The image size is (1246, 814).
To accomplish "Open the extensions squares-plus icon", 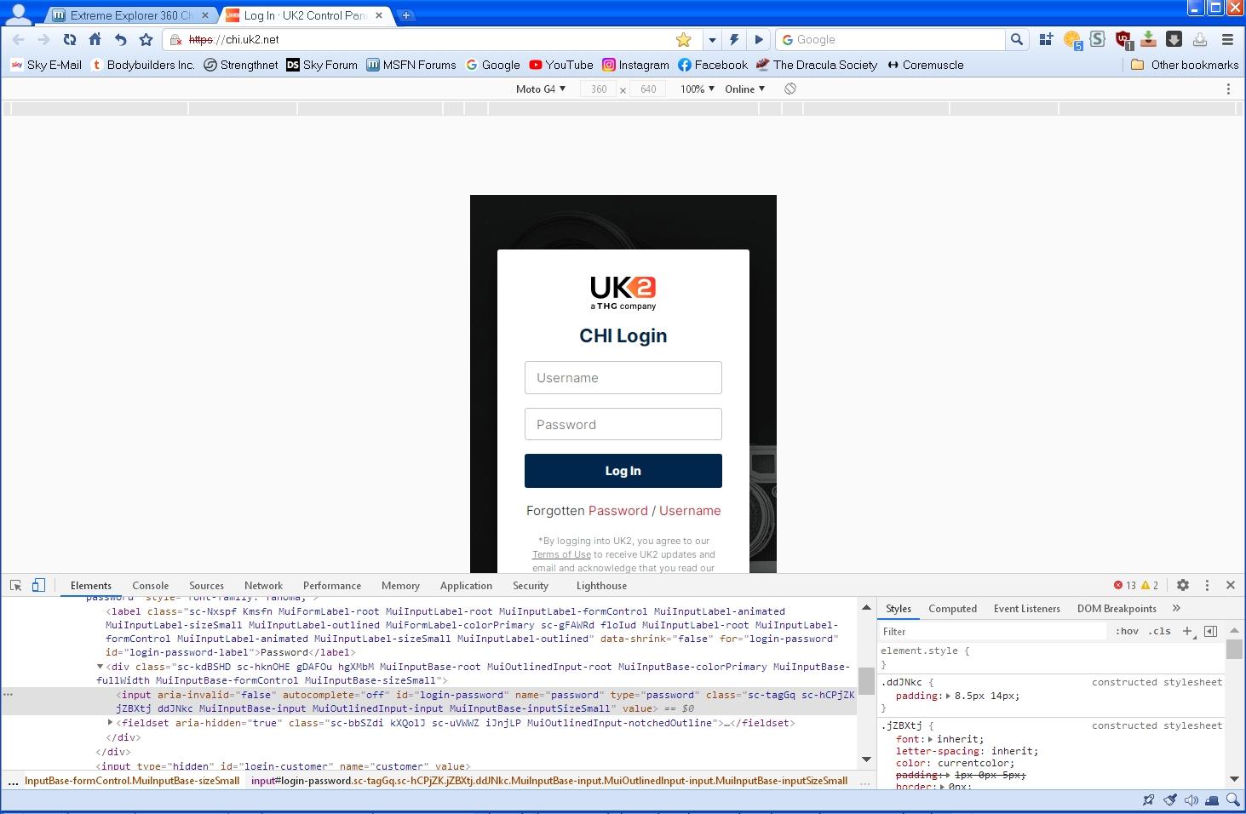I will point(1046,39).
